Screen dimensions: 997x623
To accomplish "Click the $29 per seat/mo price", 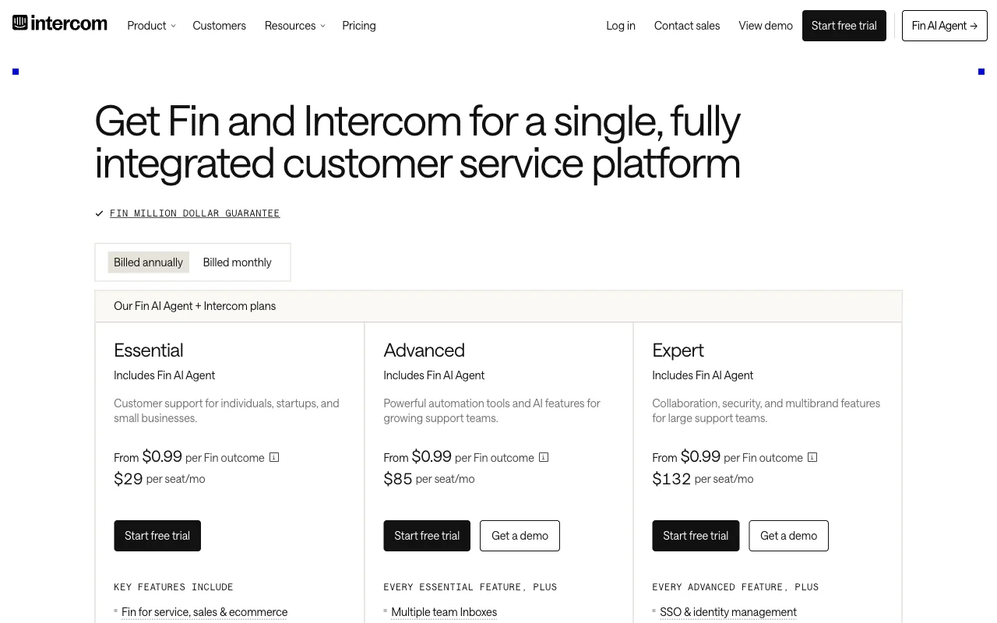I will click(x=160, y=479).
